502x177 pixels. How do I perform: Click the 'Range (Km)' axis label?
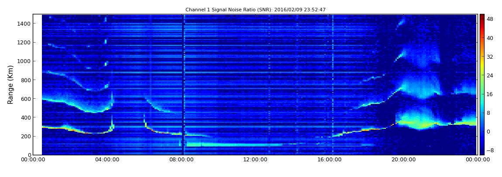click(x=10, y=84)
